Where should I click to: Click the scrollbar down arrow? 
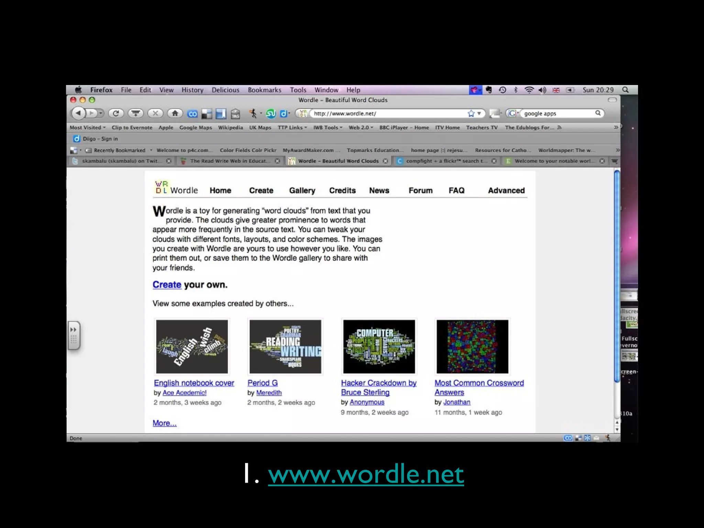[x=617, y=429]
